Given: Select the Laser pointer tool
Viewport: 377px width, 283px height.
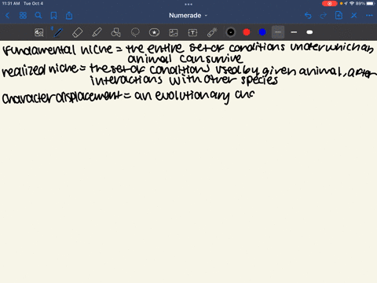Looking at the screenshot, I should click(212, 32).
